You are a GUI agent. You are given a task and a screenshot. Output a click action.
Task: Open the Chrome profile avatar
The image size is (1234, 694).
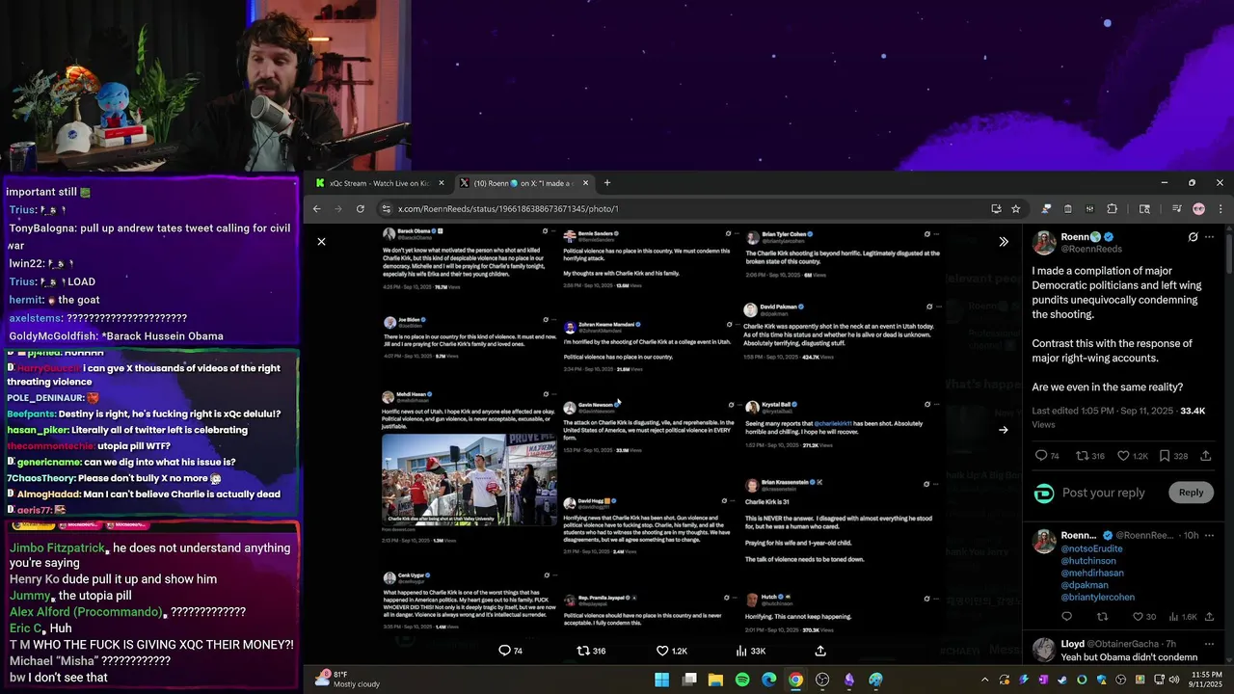1198,209
